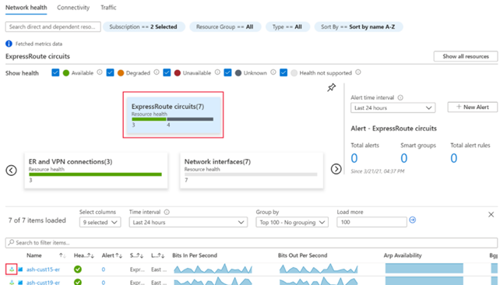The image size is (500, 285).
Task: Open the Connectivity tab
Action: [73, 8]
